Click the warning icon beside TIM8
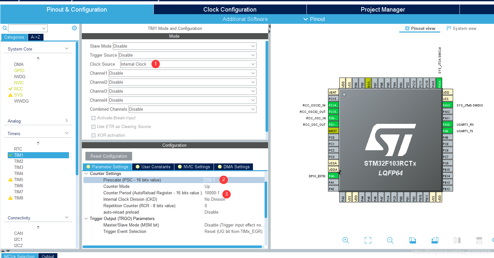Image resolution: width=494 pixels, height=258 pixels. point(10,198)
